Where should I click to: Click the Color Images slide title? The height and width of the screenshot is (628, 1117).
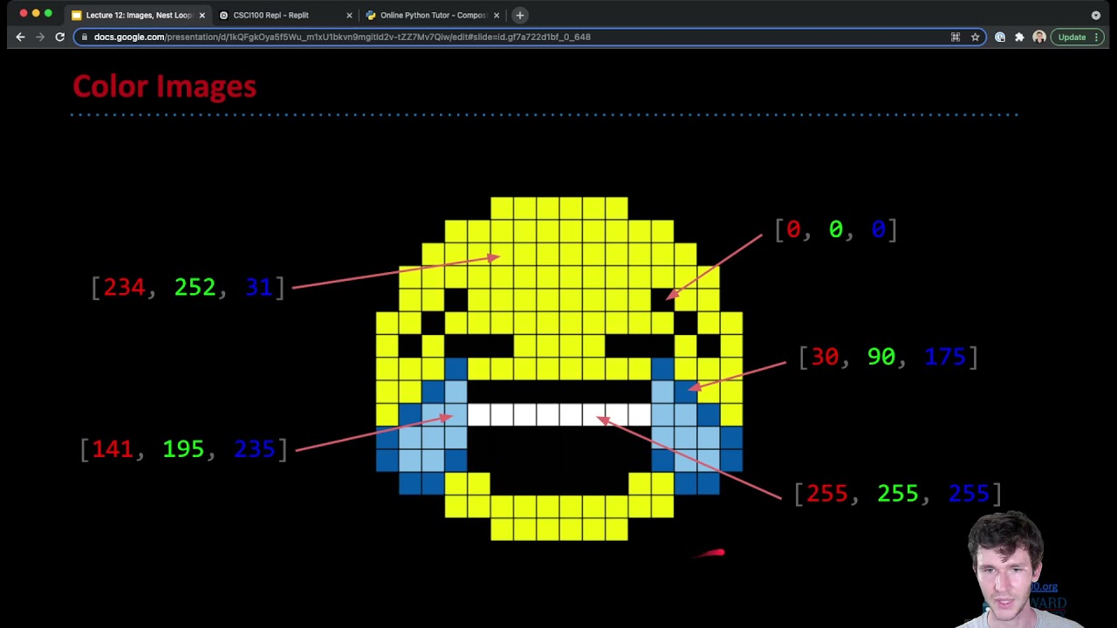tap(164, 86)
